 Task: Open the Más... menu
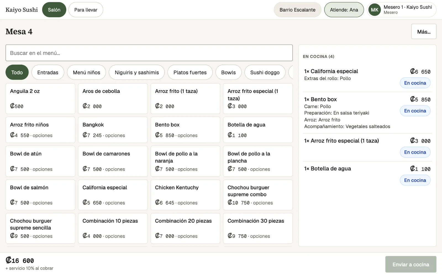424,31
